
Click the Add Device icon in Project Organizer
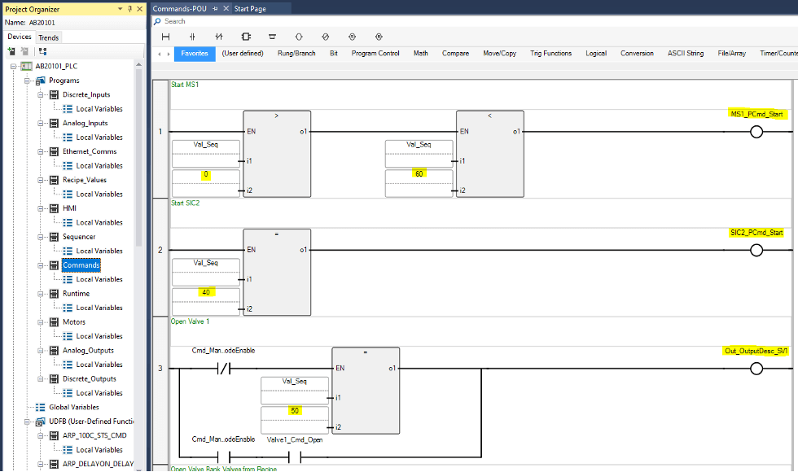tap(11, 51)
